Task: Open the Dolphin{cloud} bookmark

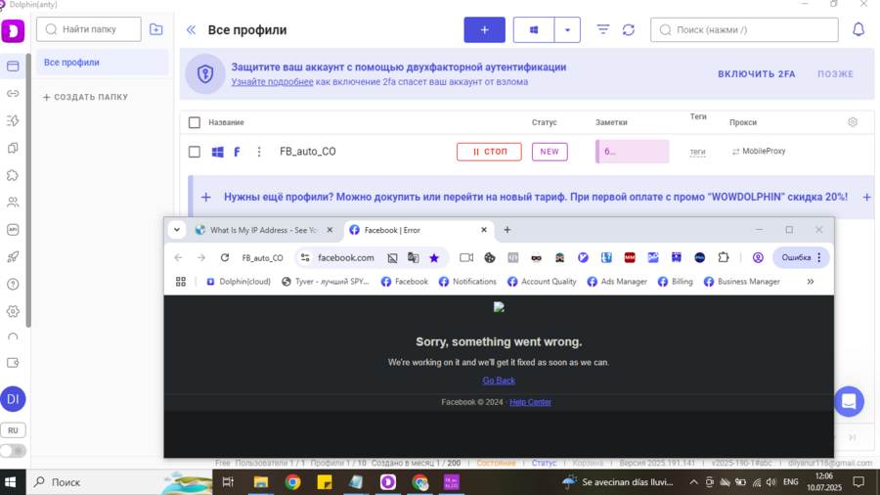Action: (238, 282)
